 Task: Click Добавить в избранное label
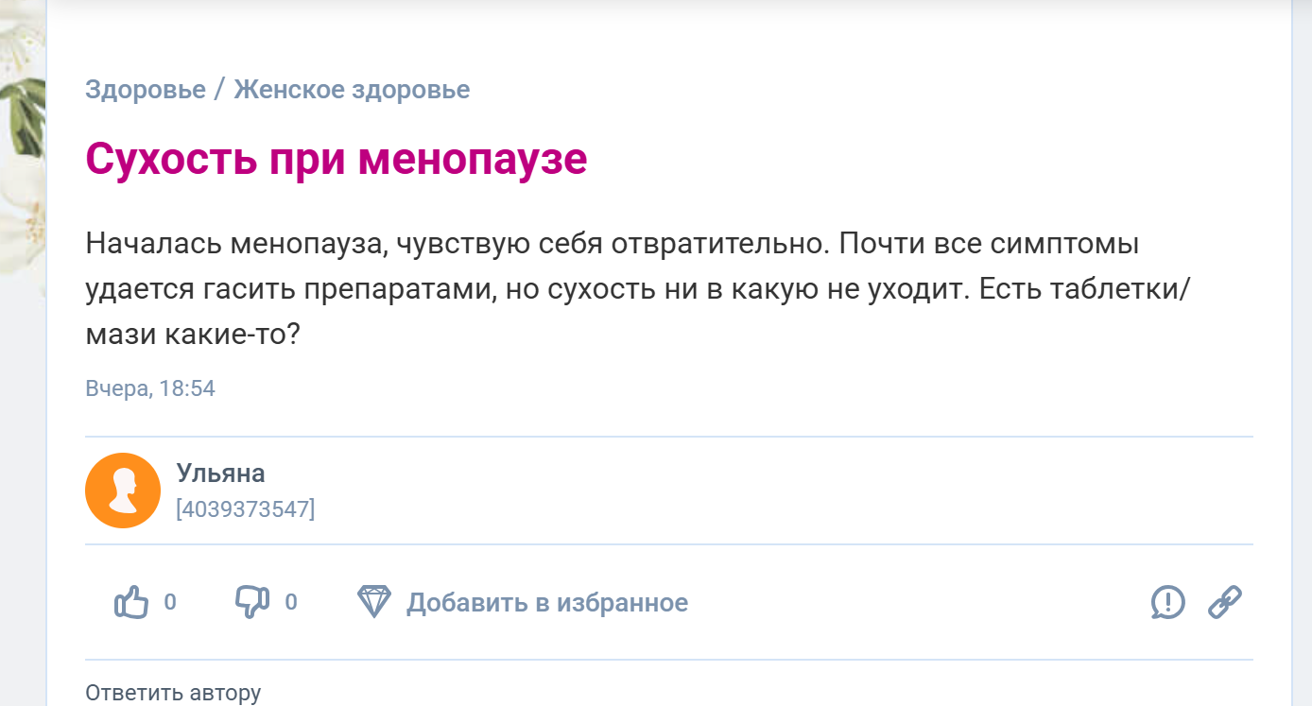pyautogui.click(x=547, y=602)
